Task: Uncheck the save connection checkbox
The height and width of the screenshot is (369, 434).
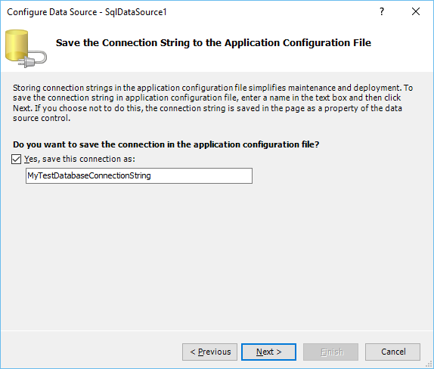Action: [x=17, y=160]
